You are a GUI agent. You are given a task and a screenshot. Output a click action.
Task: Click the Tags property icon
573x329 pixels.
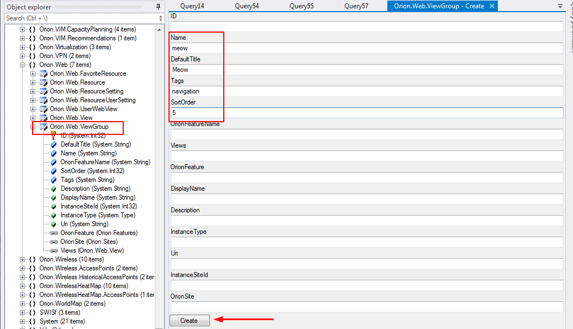(54, 180)
